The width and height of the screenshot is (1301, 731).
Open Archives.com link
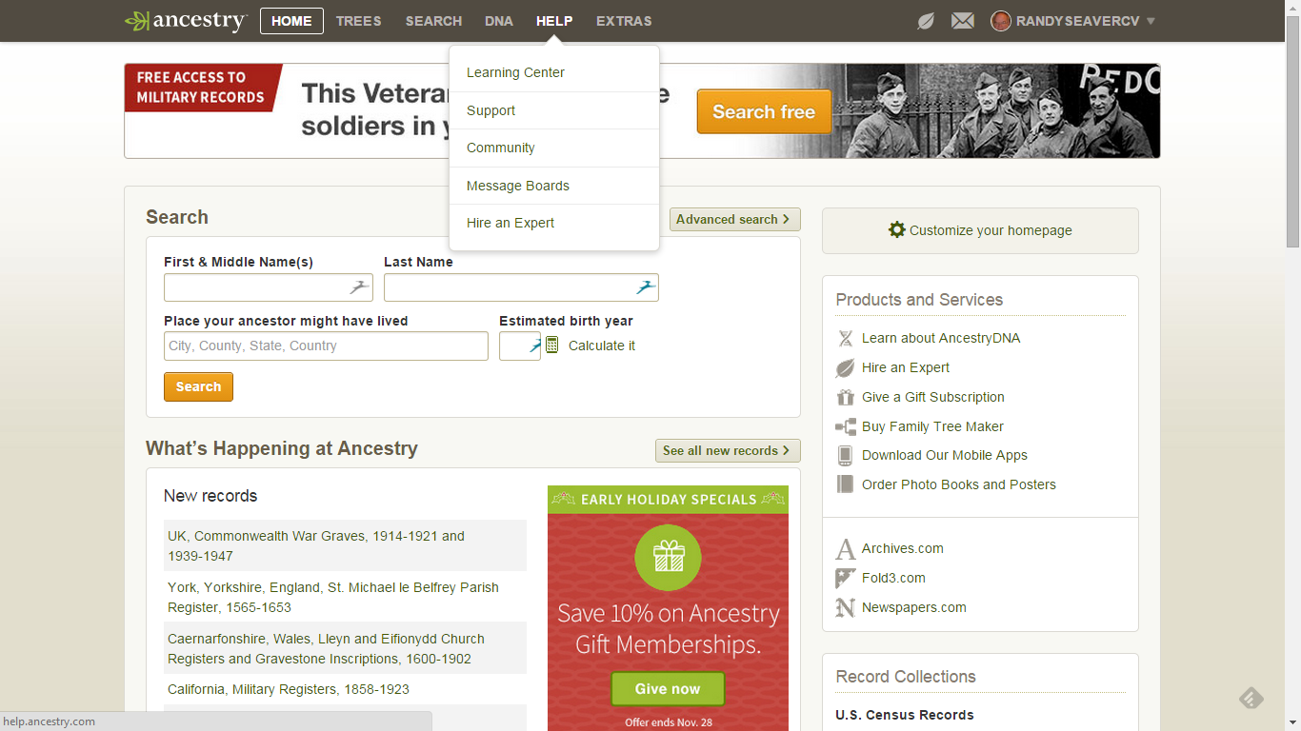click(x=903, y=548)
